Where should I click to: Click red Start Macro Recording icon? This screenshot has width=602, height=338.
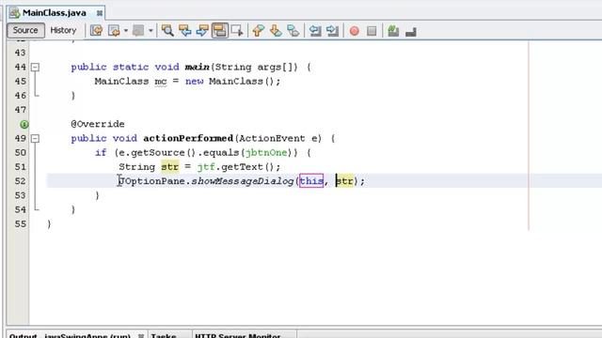coord(355,31)
